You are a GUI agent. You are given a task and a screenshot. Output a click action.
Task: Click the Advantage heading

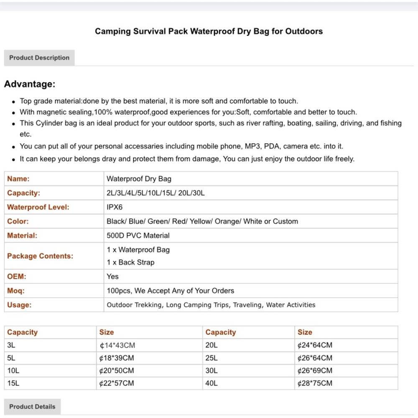pos(30,84)
